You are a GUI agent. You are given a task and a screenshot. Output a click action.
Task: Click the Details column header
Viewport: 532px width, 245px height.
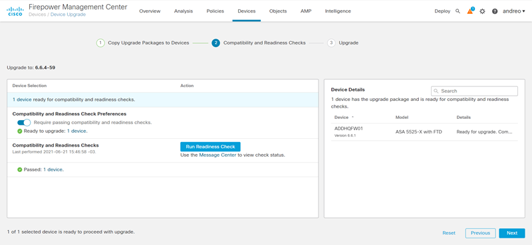(x=464, y=118)
